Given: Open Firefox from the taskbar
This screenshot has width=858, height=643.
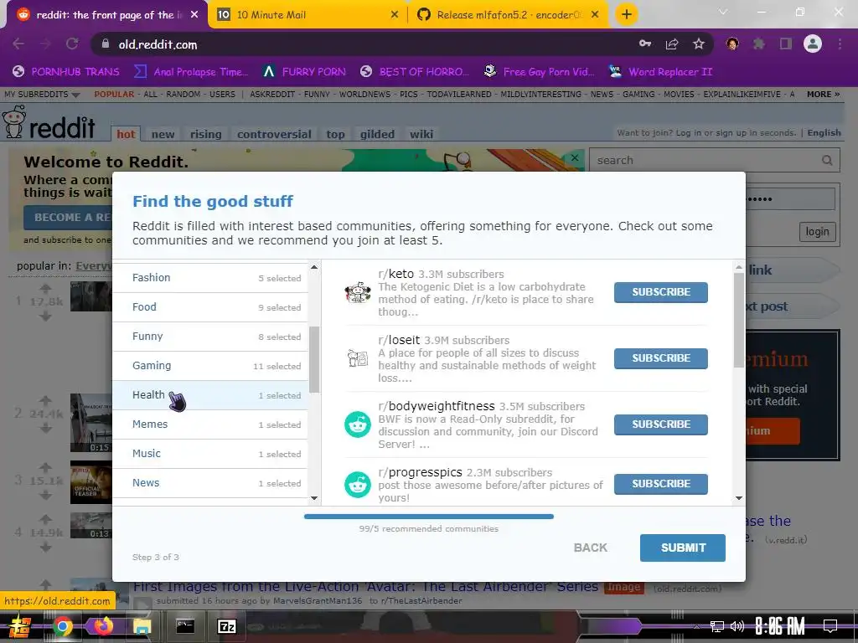Looking at the screenshot, I should tap(103, 626).
